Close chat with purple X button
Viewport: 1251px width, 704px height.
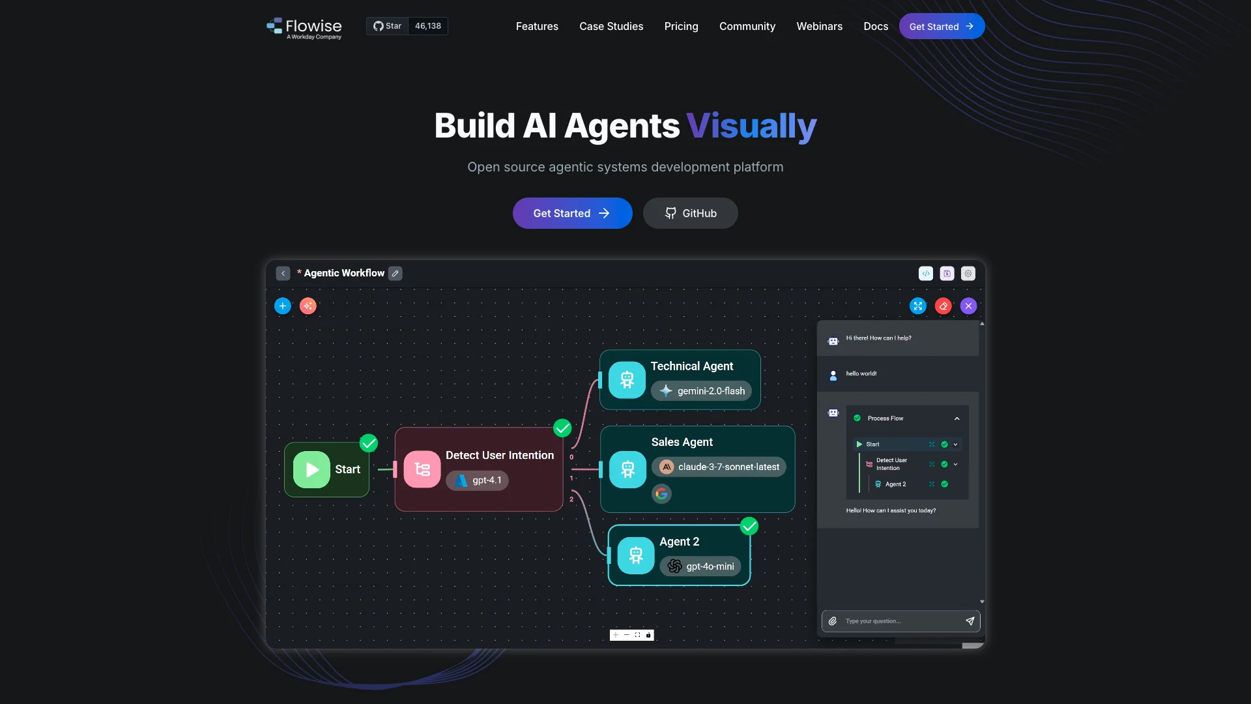coord(968,306)
